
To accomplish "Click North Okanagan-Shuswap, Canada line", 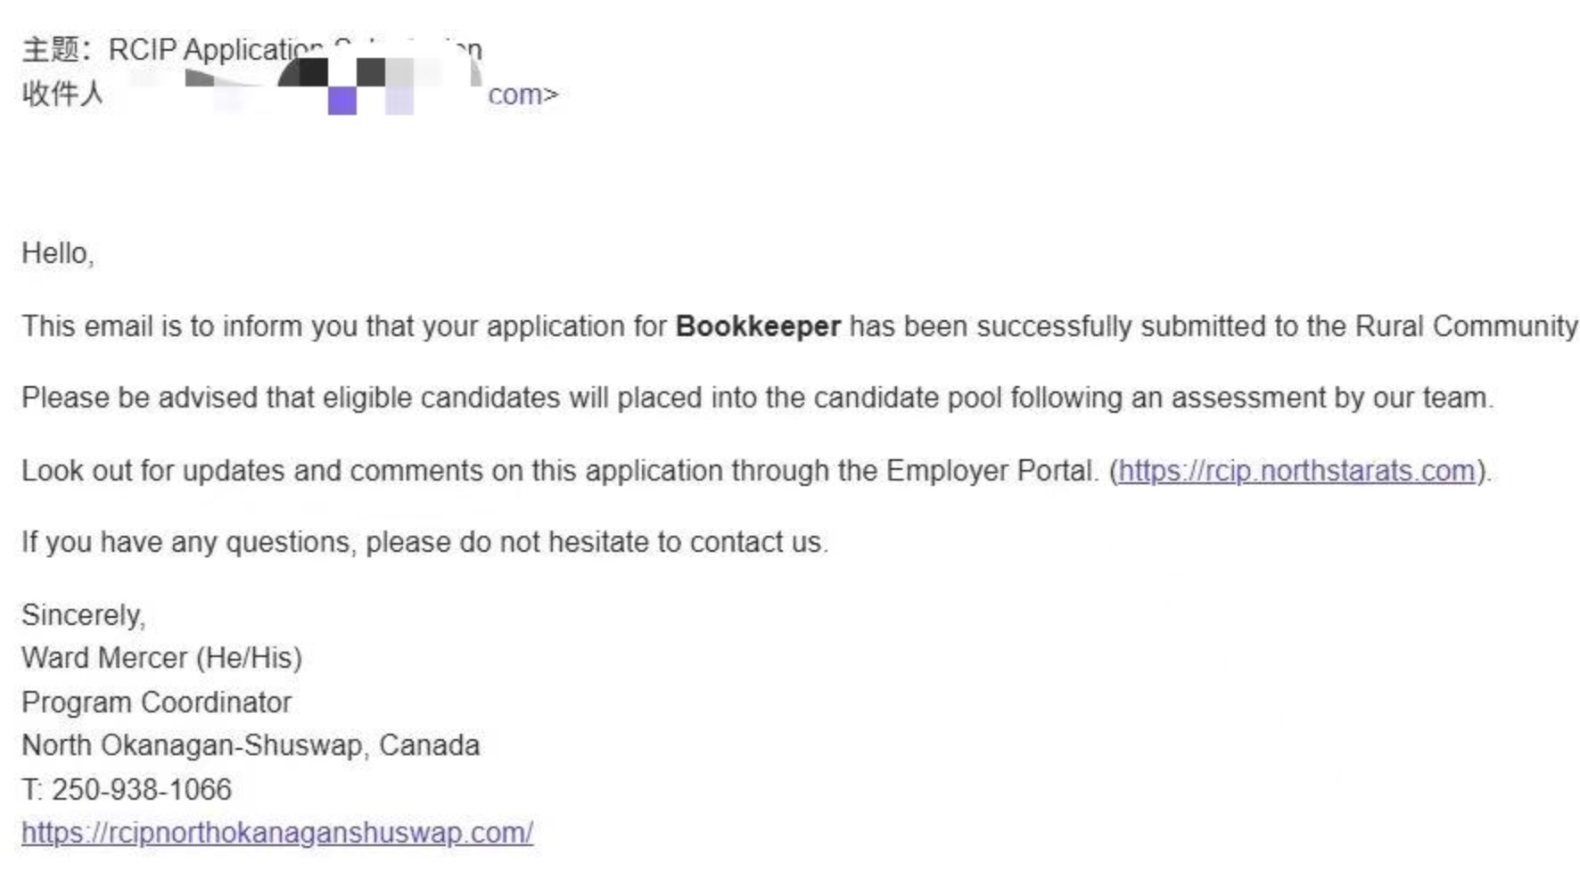I will 251,745.
